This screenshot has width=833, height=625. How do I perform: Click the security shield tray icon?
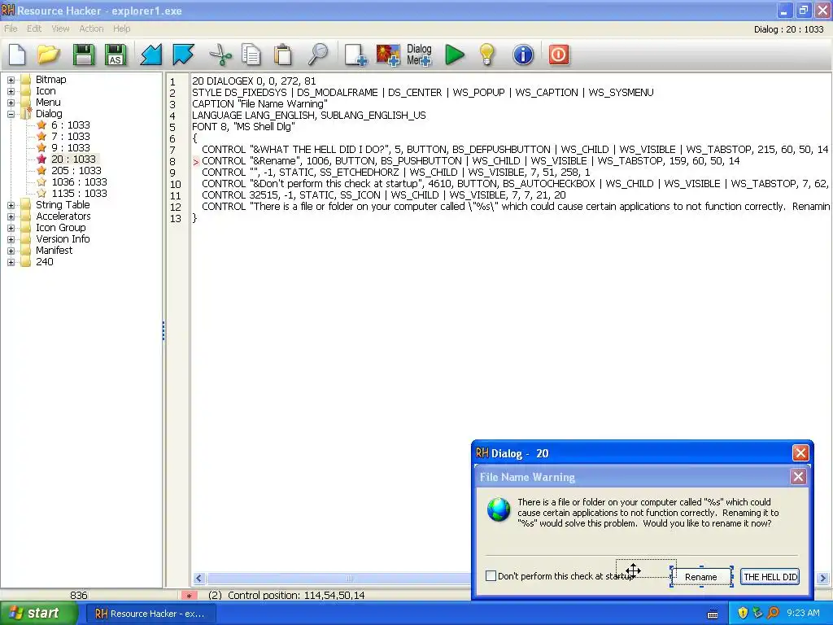(743, 614)
